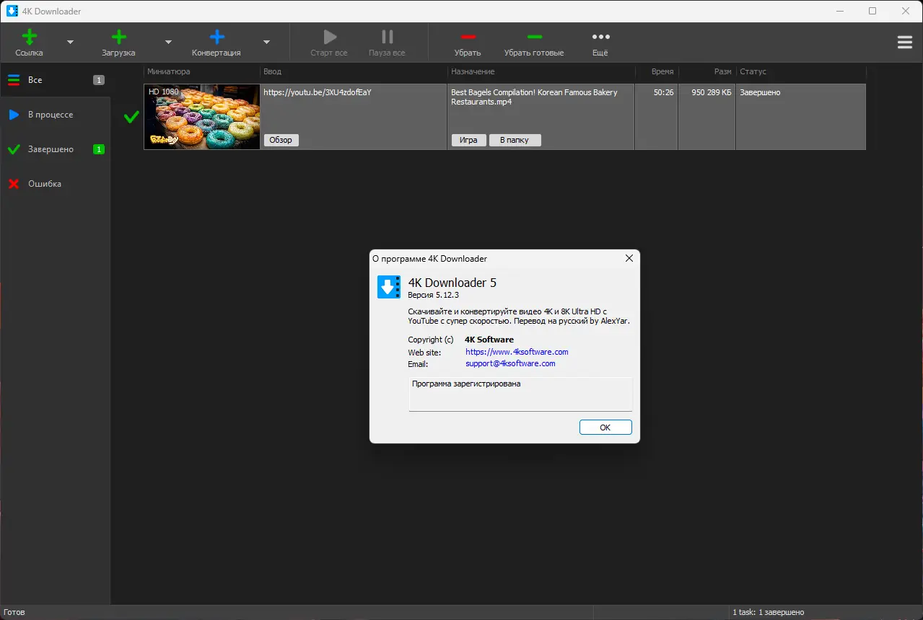Open the Ещё three-dots menu

pyautogui.click(x=600, y=37)
